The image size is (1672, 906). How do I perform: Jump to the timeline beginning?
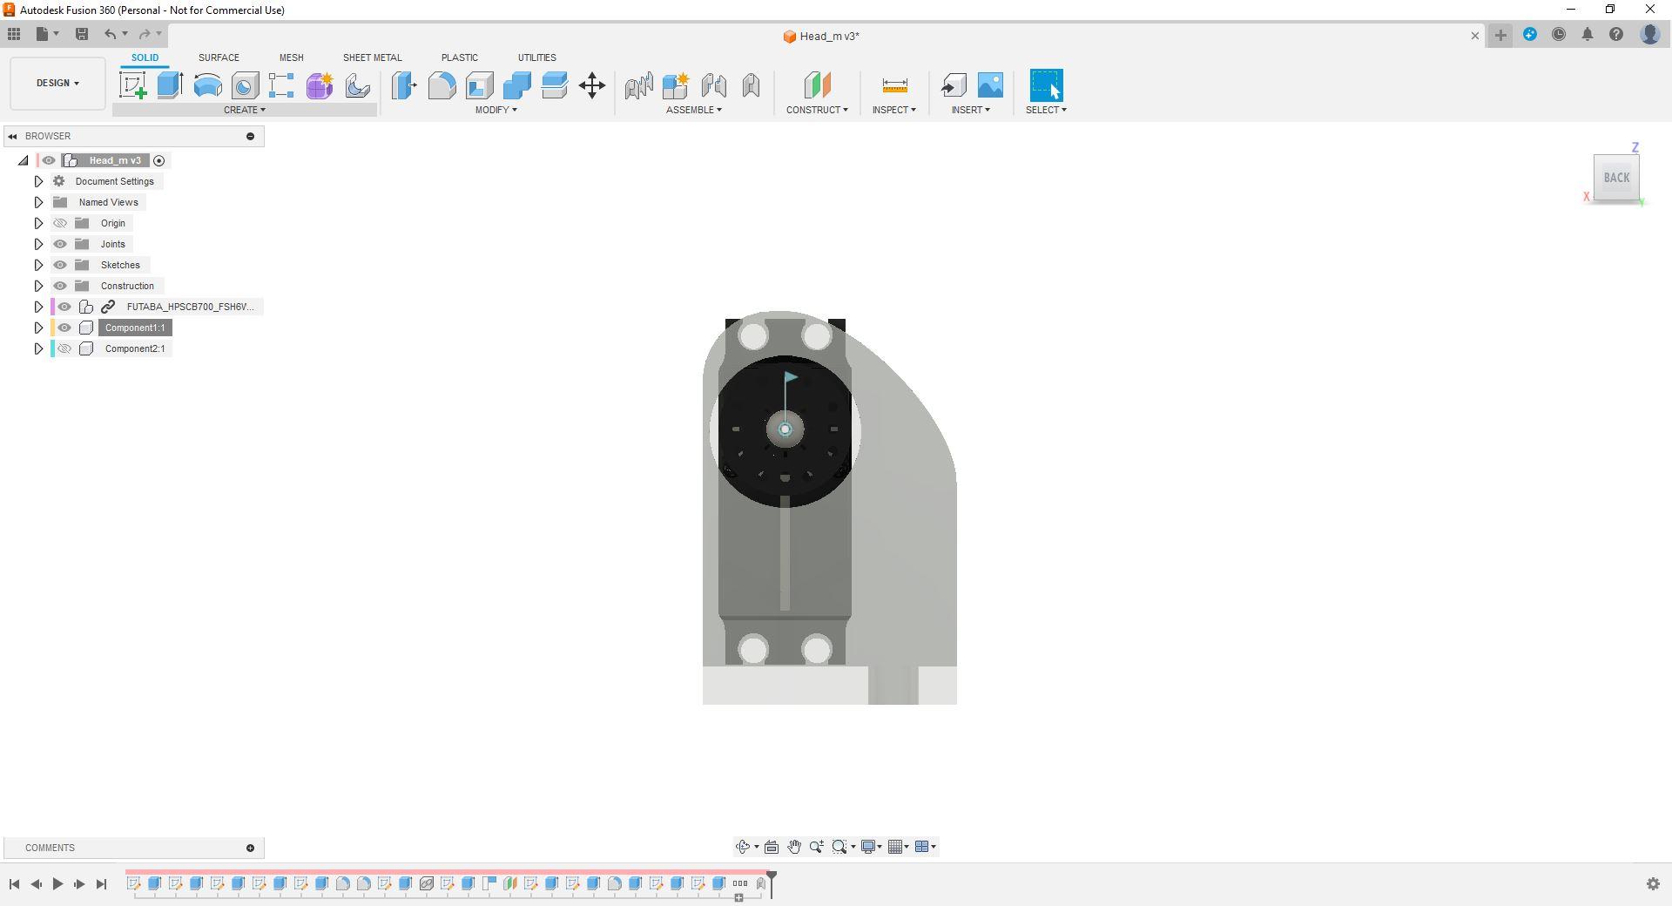14,884
